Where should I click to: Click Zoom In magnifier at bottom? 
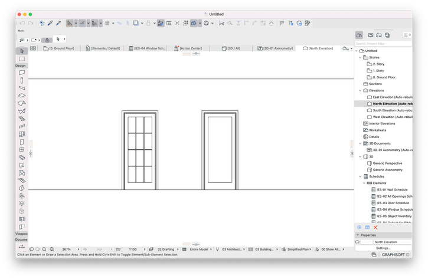pyautogui.click(x=44, y=250)
